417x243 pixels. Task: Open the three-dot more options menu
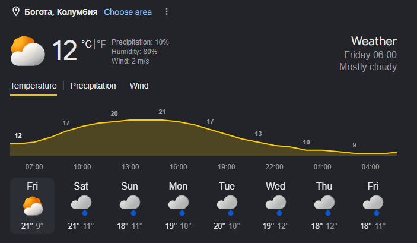(x=167, y=11)
